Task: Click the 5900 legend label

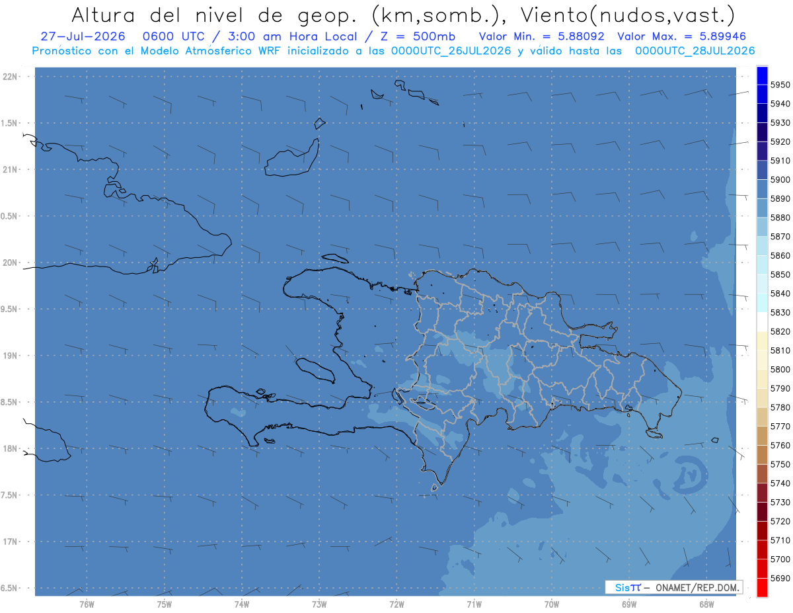Action: [780, 179]
